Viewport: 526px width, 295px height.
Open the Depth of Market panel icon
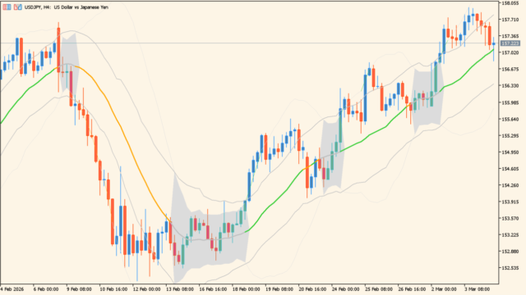(x=7, y=7)
